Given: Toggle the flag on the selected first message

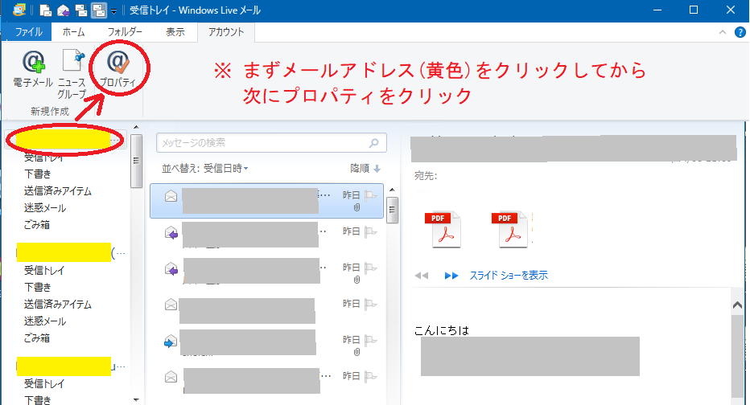Looking at the screenshot, I should click(x=370, y=195).
